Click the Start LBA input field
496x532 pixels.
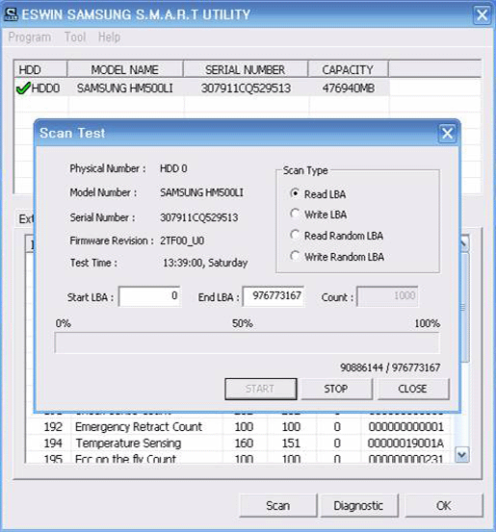[149, 296]
